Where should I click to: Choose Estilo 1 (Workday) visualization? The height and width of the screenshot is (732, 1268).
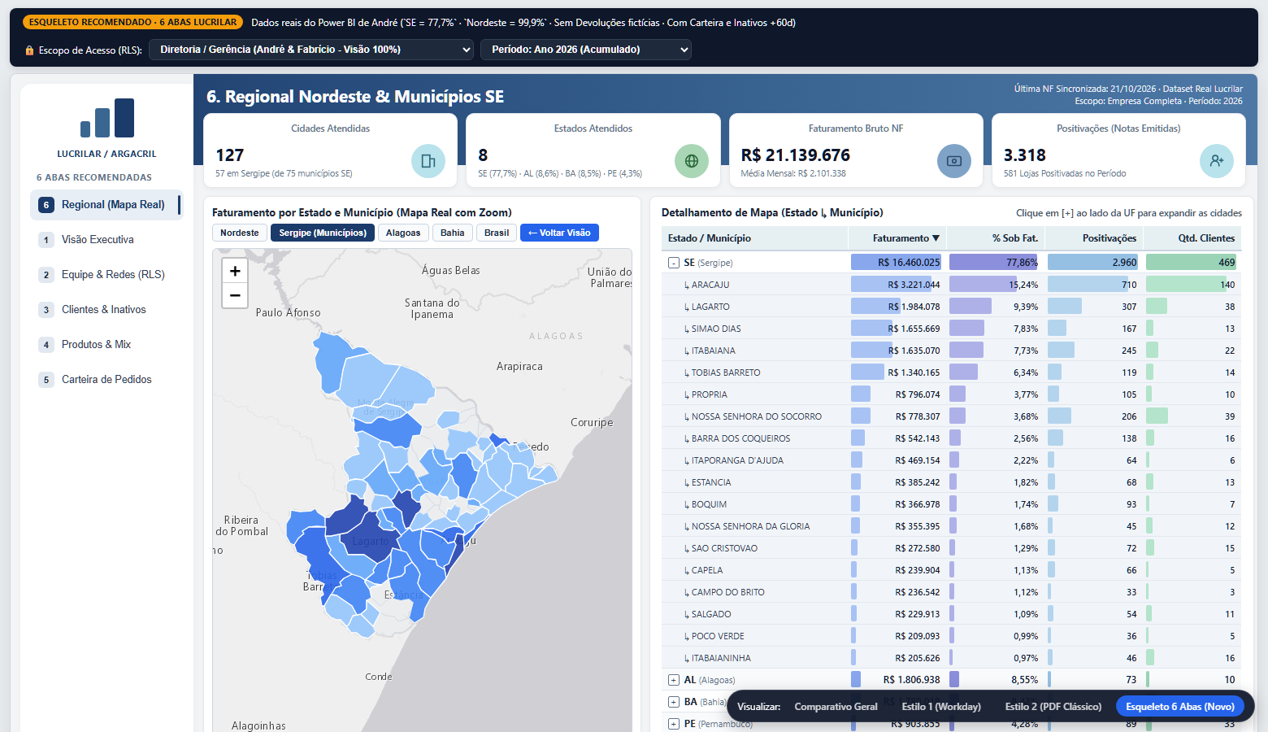(941, 707)
